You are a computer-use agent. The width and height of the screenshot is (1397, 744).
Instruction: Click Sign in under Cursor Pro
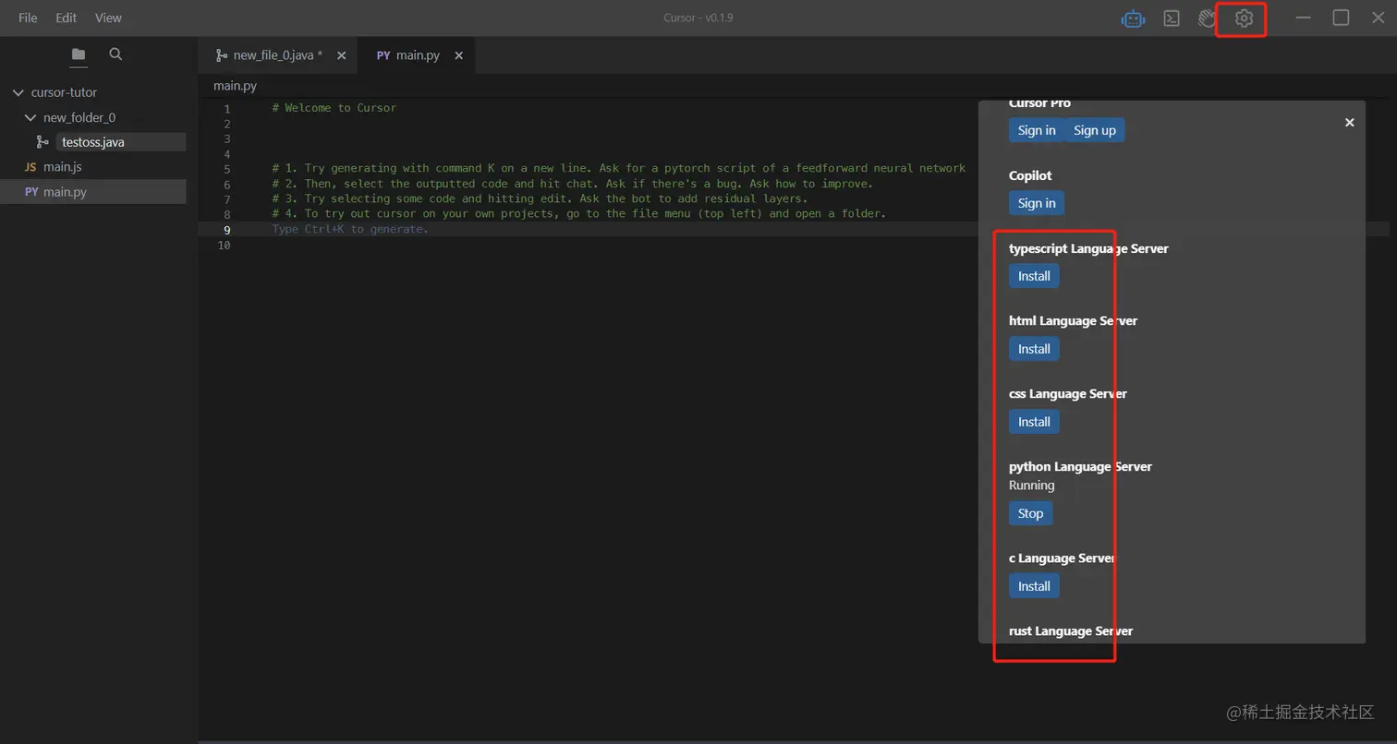coord(1037,130)
